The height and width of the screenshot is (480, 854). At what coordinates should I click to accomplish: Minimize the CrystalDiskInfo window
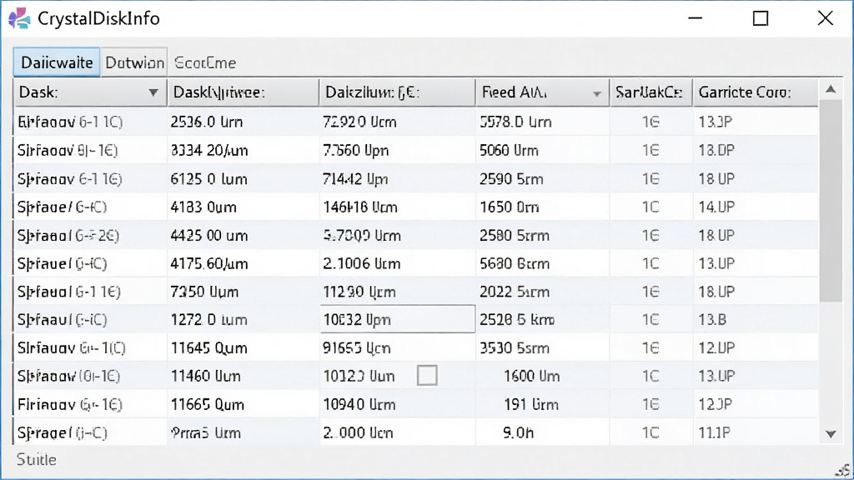tap(695, 18)
